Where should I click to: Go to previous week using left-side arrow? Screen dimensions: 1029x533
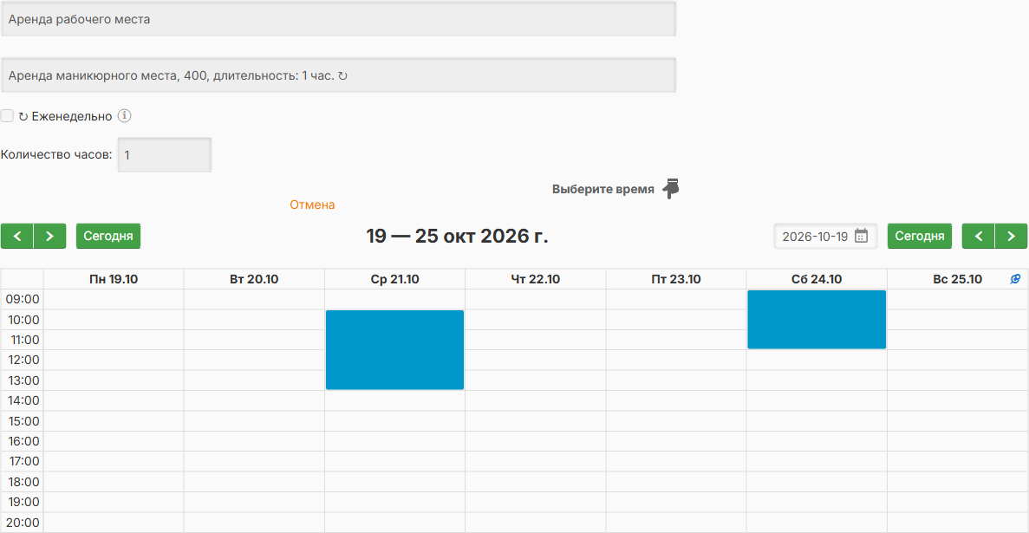coord(17,237)
